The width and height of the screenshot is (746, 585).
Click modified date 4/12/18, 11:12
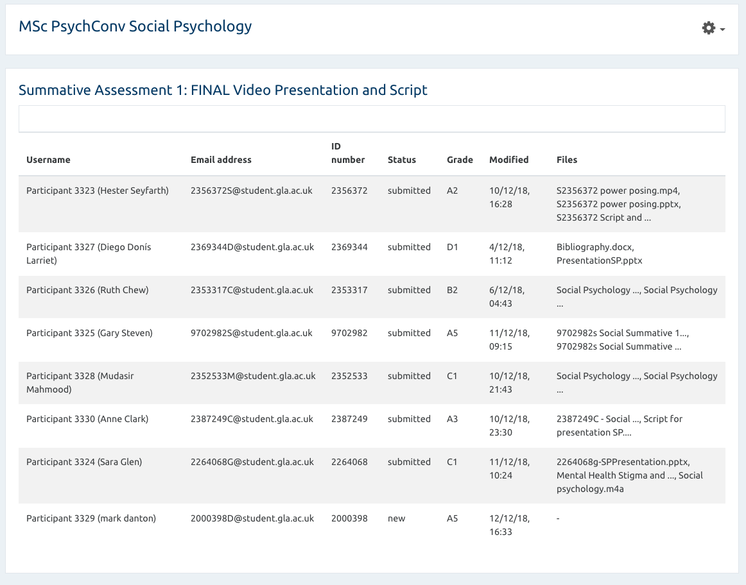(x=507, y=254)
